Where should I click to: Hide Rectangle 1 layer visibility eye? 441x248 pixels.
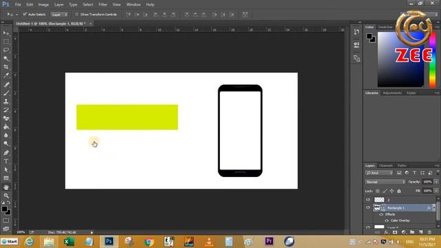click(x=368, y=207)
